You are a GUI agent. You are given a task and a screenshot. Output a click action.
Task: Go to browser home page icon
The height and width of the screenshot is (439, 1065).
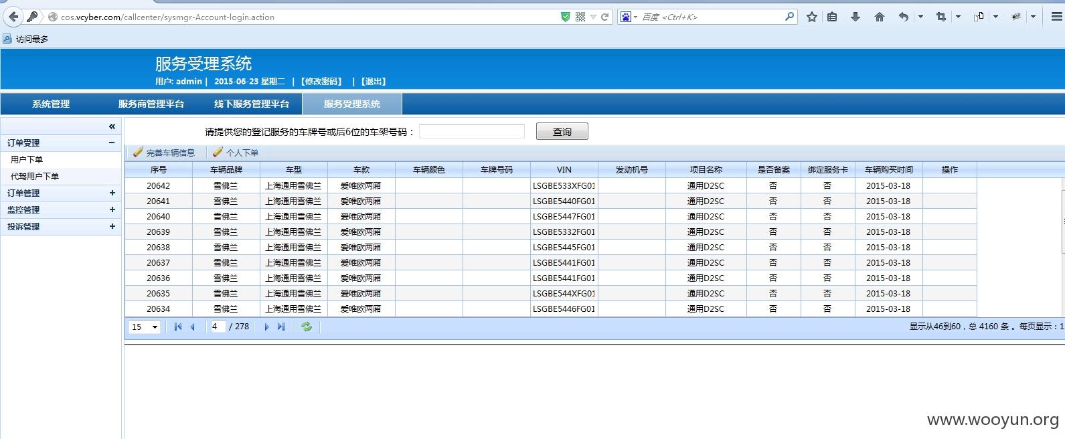[x=880, y=17]
